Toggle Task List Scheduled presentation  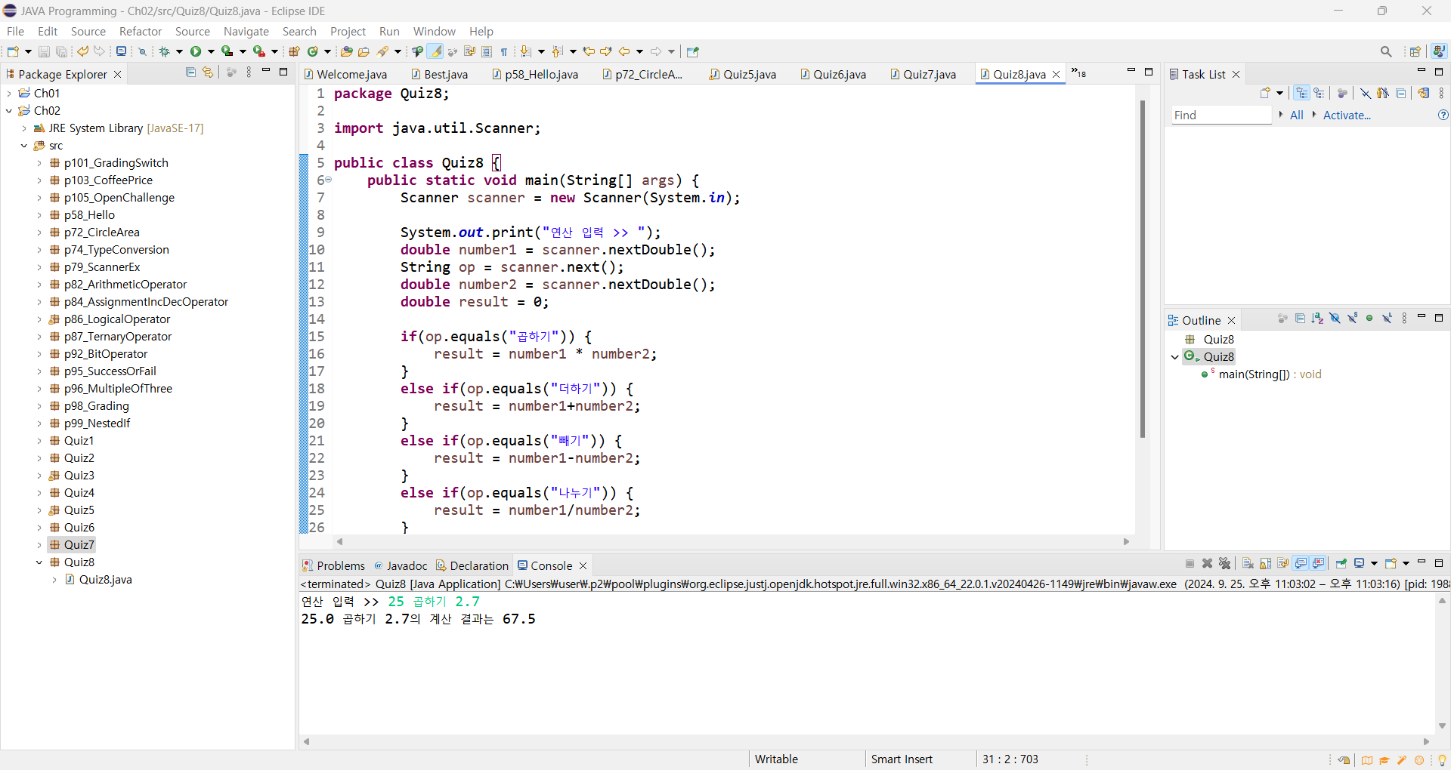point(1320,93)
